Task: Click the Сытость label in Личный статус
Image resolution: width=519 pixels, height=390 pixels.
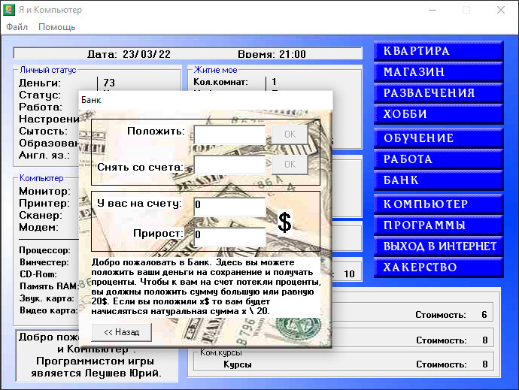Action: pyautogui.click(x=43, y=131)
